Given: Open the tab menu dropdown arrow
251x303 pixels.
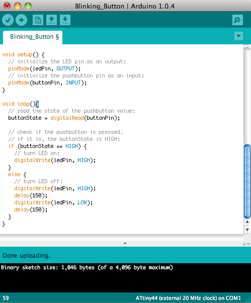Looking at the screenshot, I should pyautogui.click(x=238, y=36).
